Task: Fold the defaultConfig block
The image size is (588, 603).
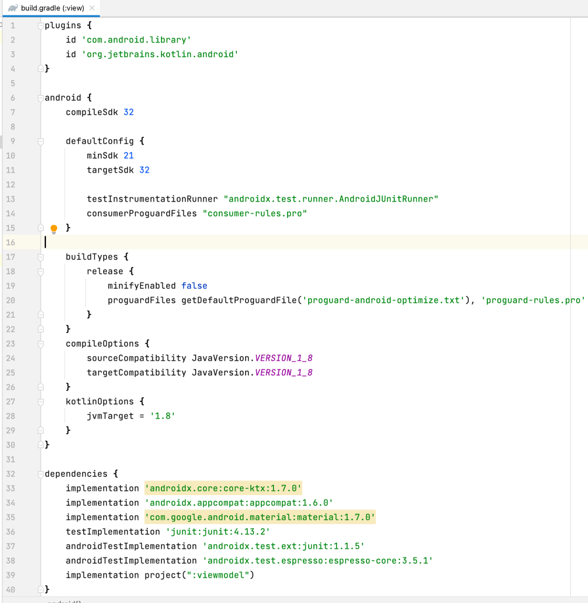Action: [x=41, y=141]
